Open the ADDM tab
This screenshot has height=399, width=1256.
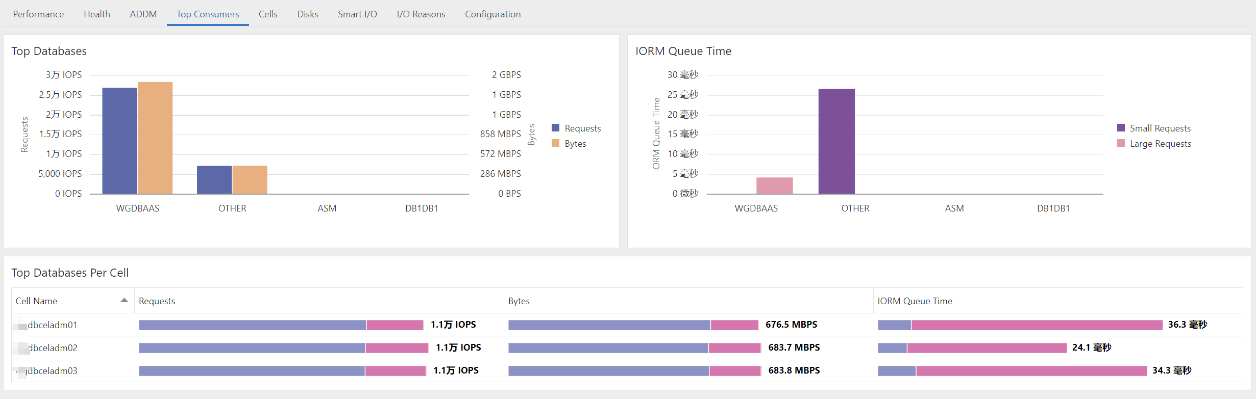pyautogui.click(x=143, y=14)
